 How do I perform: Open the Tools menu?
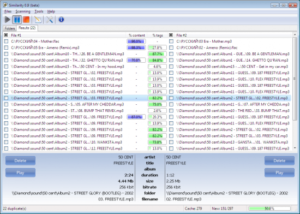click(39, 11)
